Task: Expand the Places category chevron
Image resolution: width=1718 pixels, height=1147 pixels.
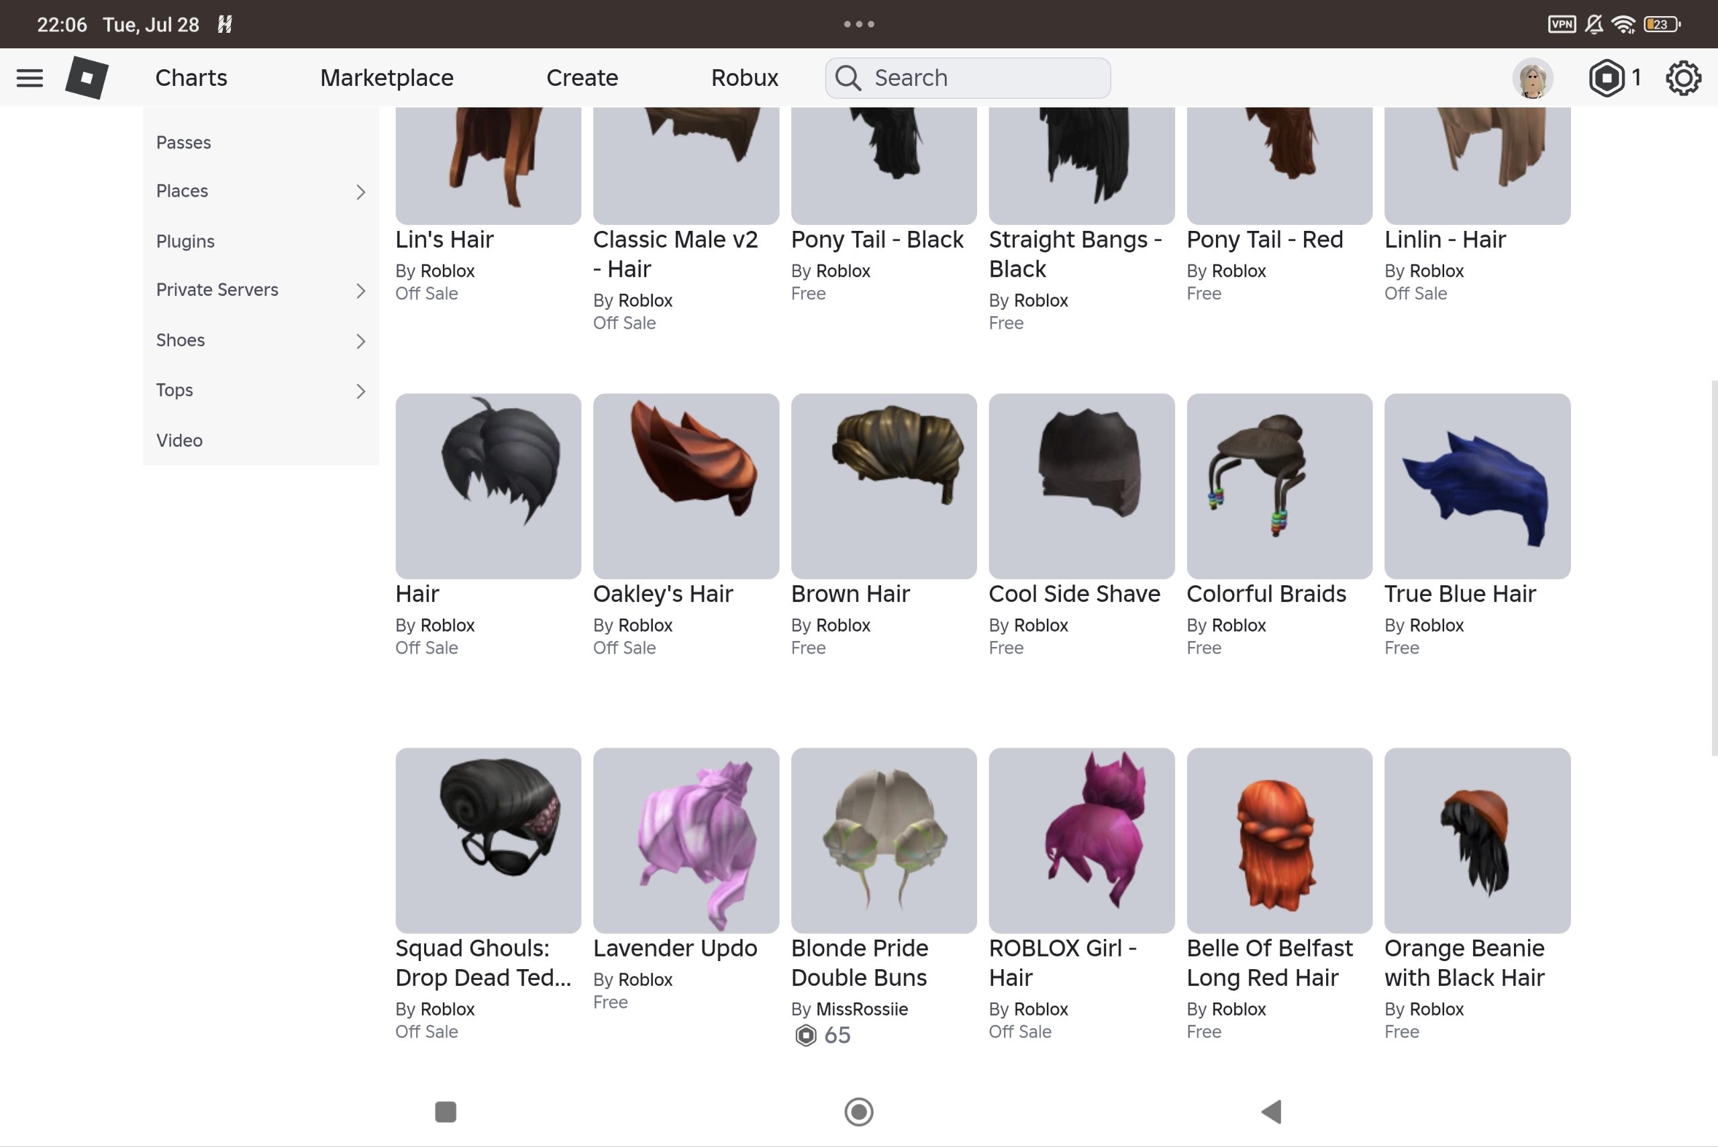Action: pos(360,192)
